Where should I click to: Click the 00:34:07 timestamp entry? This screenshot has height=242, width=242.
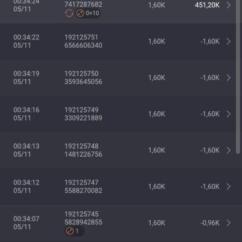tap(27, 223)
